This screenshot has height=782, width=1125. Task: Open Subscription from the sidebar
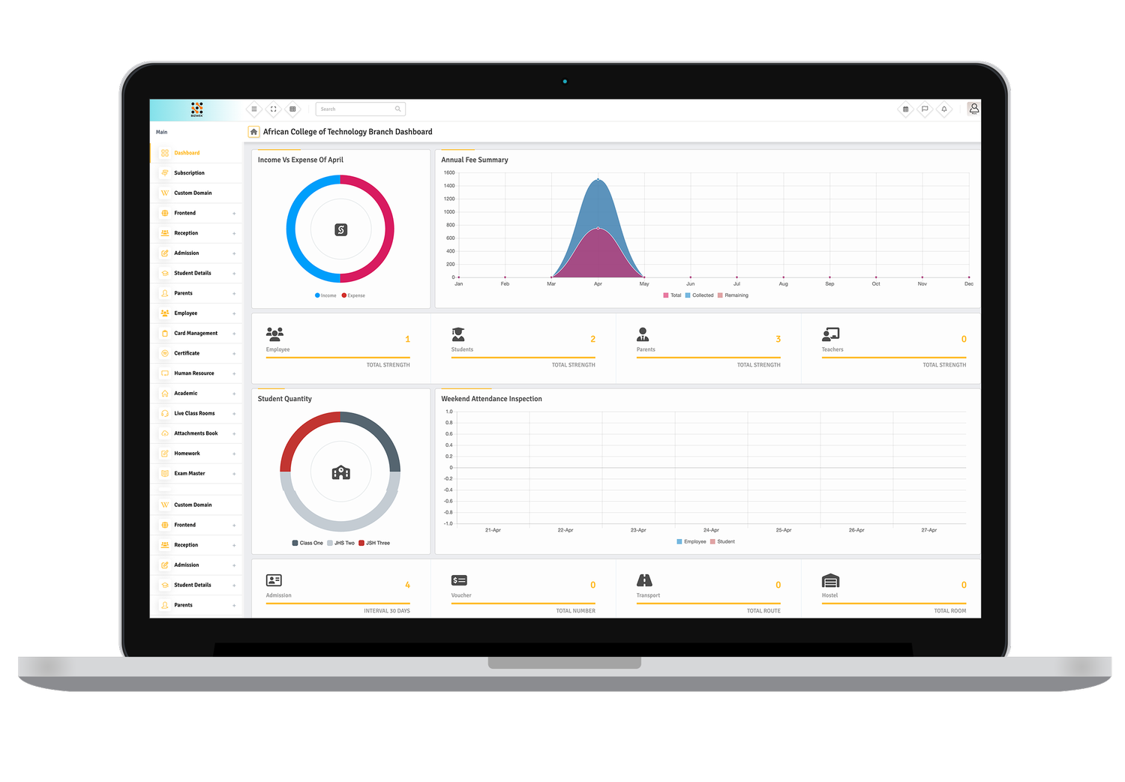coord(189,173)
